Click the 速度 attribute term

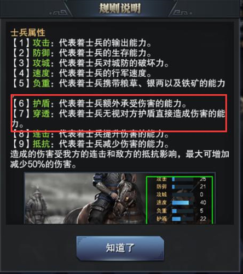coord(42,73)
